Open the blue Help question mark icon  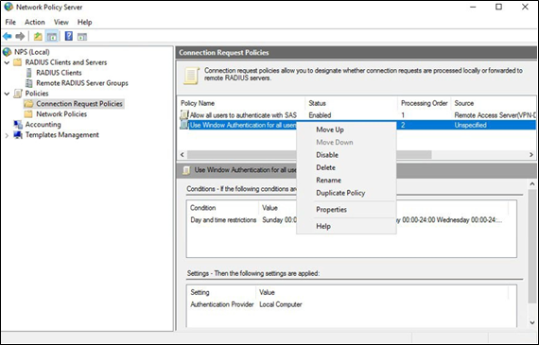[69, 36]
